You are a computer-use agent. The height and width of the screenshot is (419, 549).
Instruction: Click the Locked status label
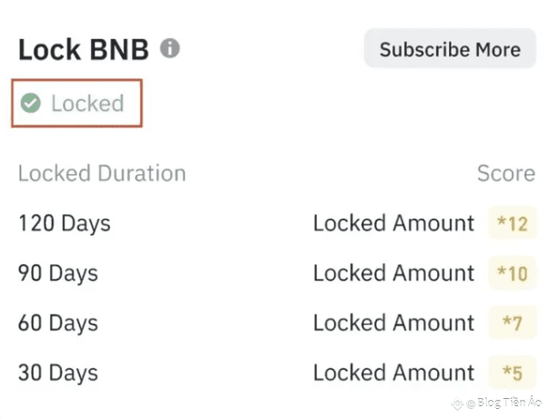click(87, 103)
